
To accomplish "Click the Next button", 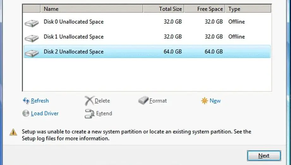I will point(264,156).
